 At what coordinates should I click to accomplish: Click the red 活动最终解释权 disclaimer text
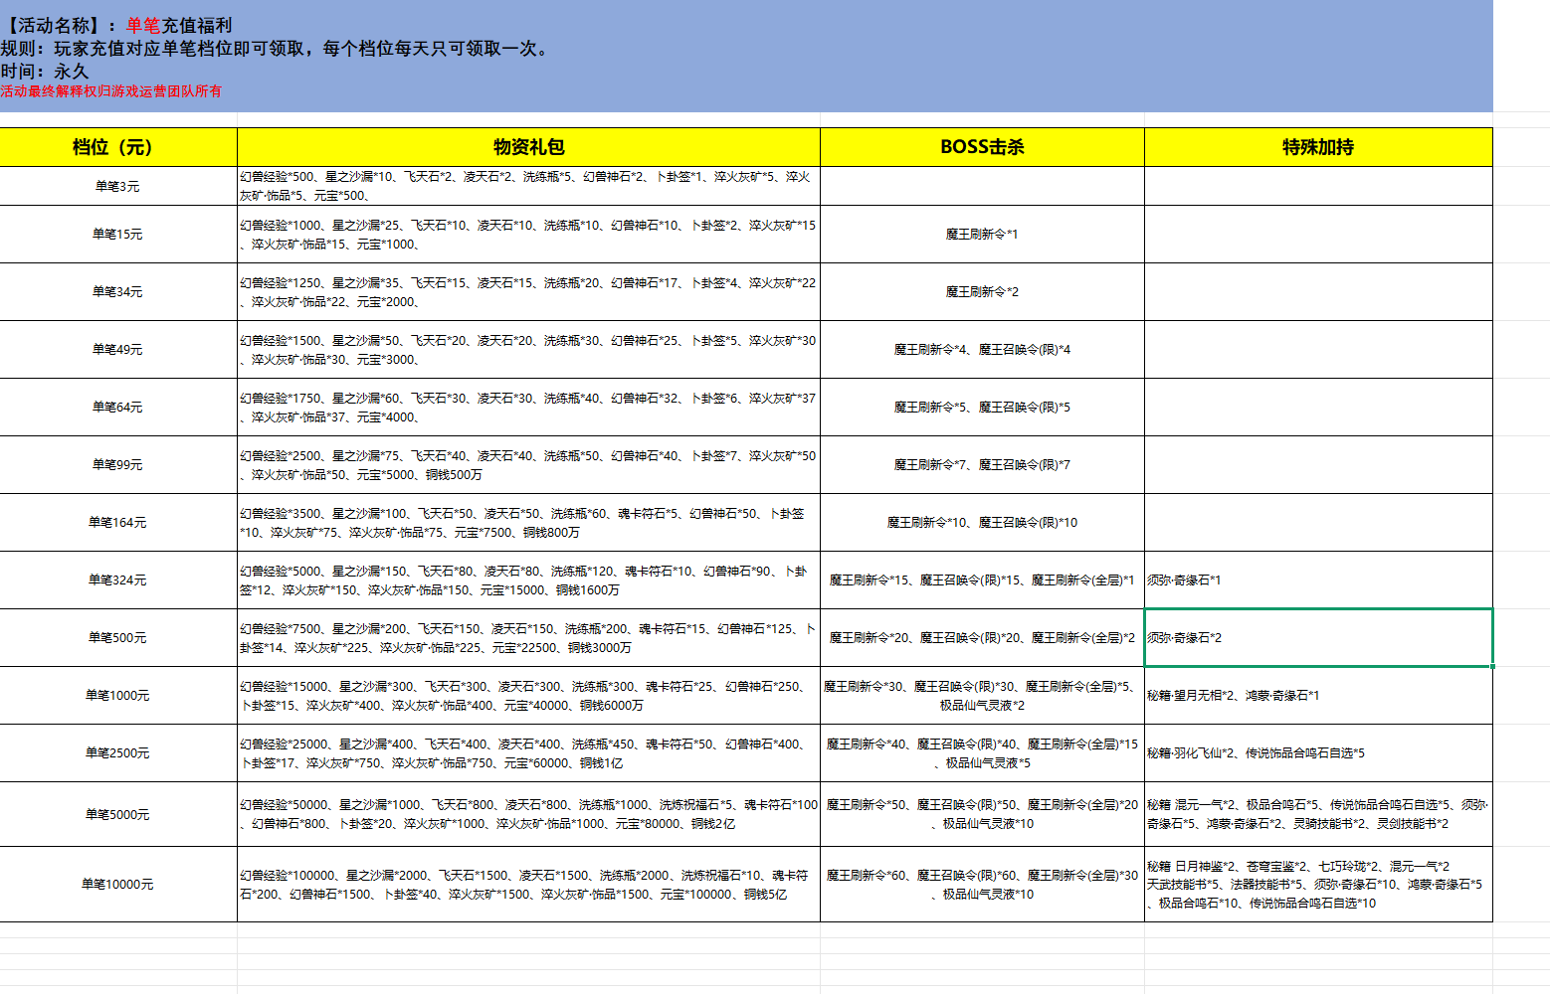[111, 91]
